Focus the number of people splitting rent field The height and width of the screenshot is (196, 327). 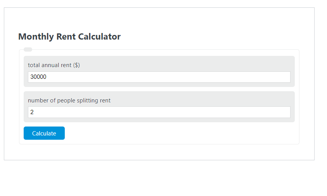click(x=159, y=112)
